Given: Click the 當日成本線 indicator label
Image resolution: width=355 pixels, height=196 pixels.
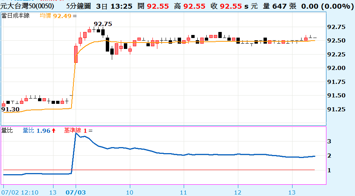Looking at the screenshot, I should click(x=15, y=16).
